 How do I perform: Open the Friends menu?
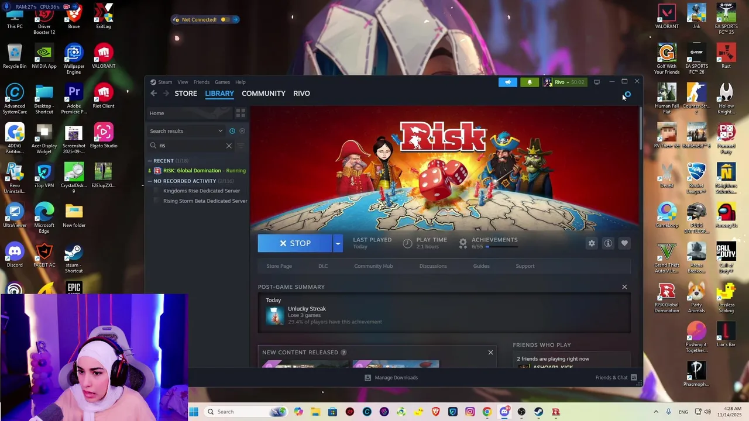pyautogui.click(x=201, y=82)
